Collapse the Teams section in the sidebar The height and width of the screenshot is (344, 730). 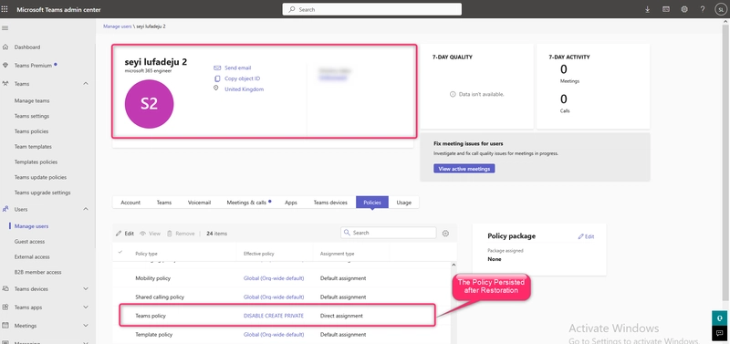tap(86, 83)
